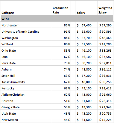This screenshot has height=123, width=114.
Task: Select the Iona name cell
Action: pyautogui.click(x=26, y=56)
